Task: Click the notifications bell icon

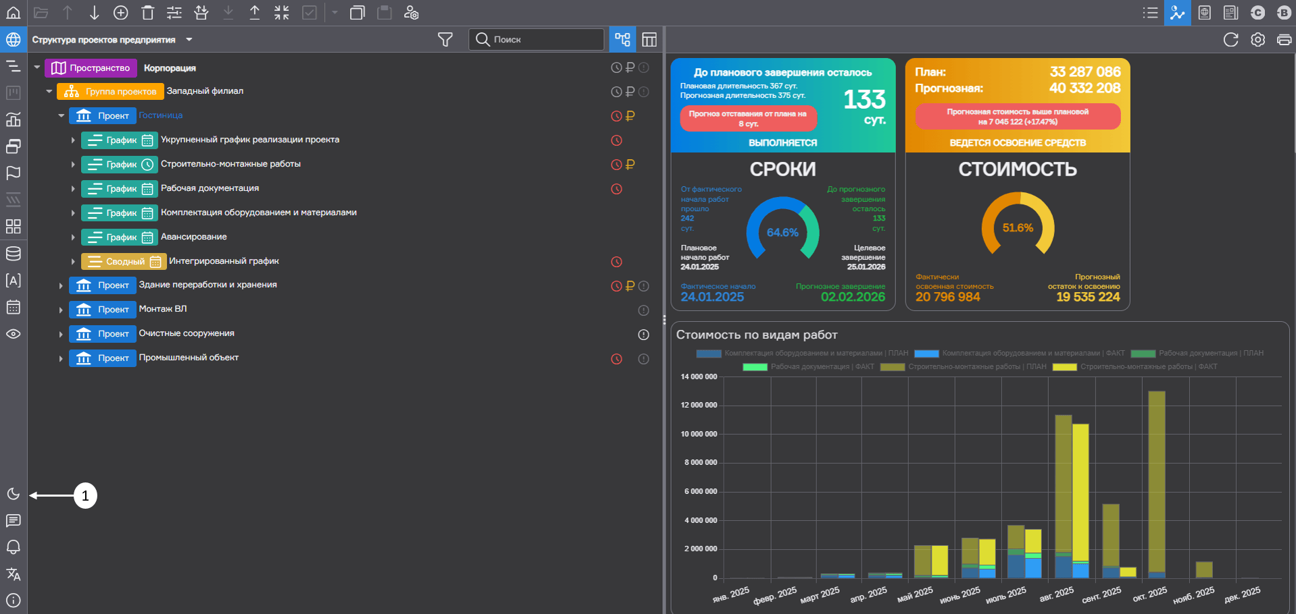Action: [x=14, y=547]
